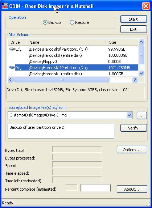152x208 pixels.
Task: Click the Start button
Action: pos(133,19)
